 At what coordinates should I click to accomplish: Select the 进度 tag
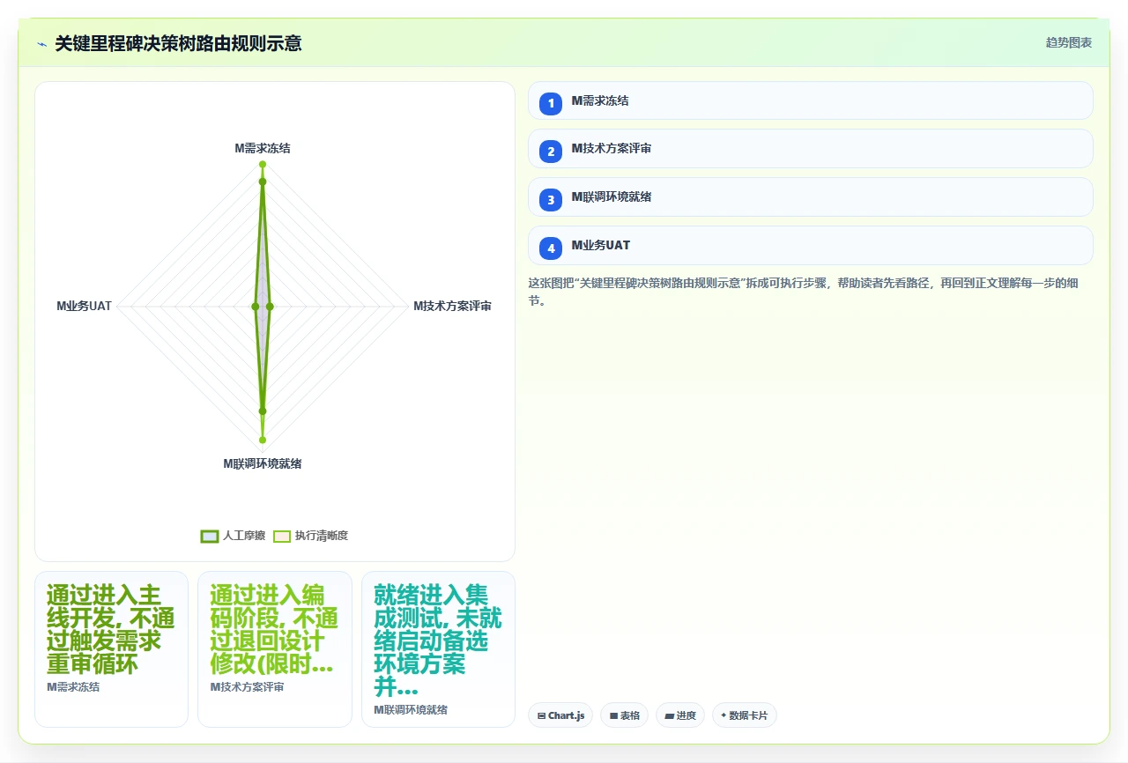pos(680,715)
